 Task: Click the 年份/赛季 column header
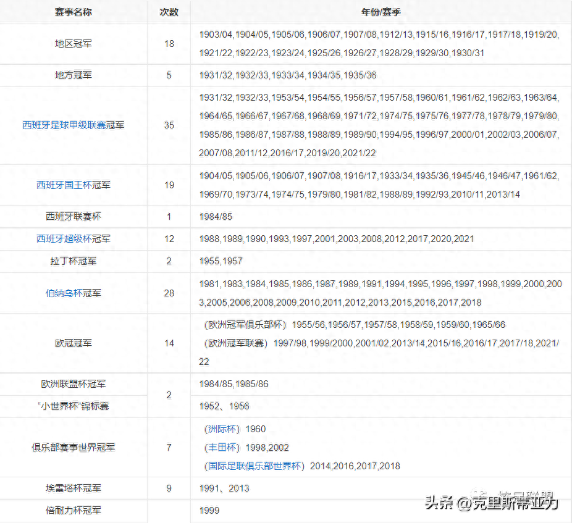tap(381, 12)
